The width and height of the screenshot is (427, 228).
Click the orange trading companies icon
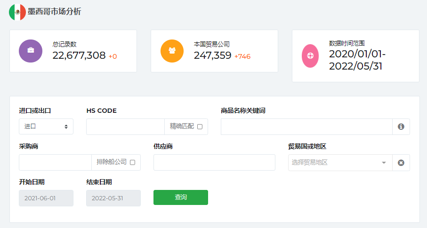tap(172, 51)
